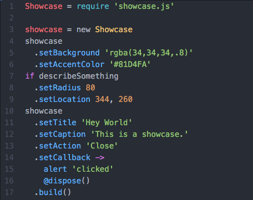Image resolution: width=253 pixels, height=200 pixels.
Task: Click the describeSomething identifier
Action: pyautogui.click(x=79, y=76)
